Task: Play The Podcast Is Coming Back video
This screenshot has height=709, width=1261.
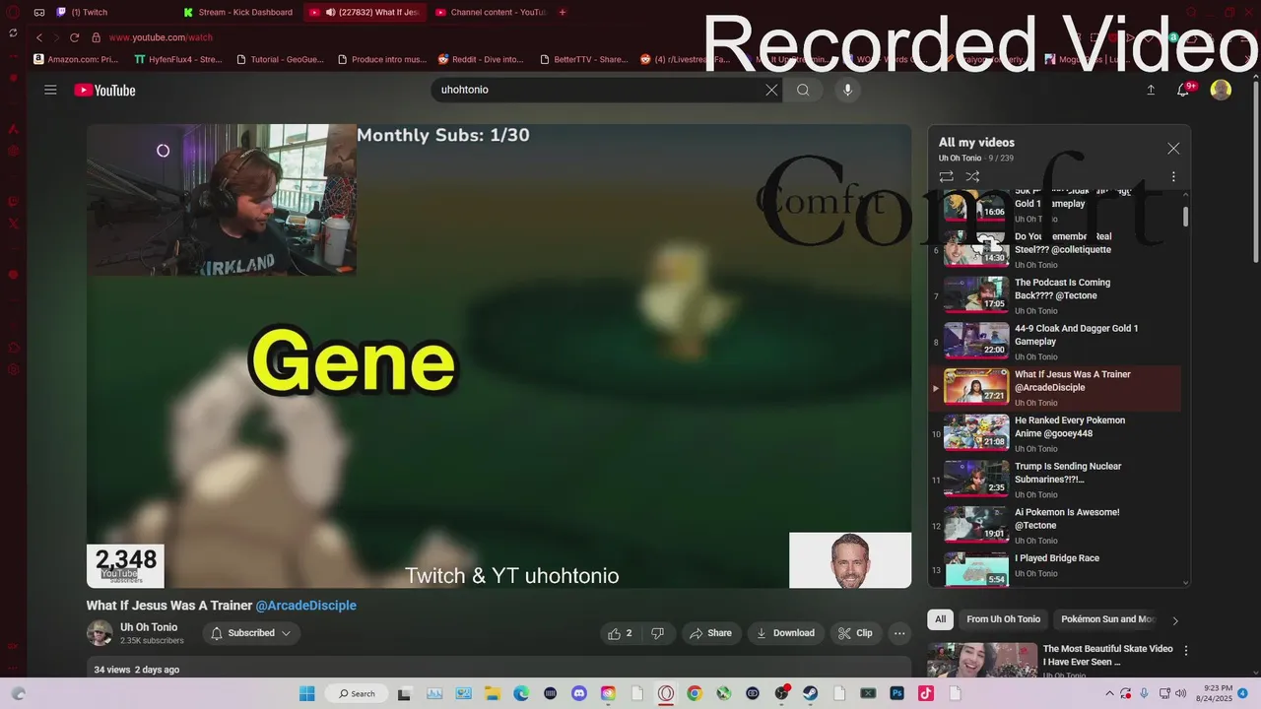Action: (x=1055, y=296)
